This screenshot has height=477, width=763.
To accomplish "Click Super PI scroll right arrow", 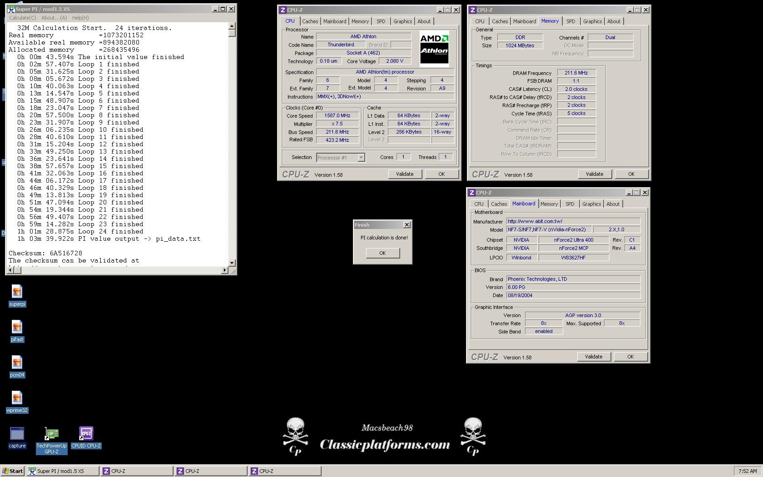I will (224, 270).
